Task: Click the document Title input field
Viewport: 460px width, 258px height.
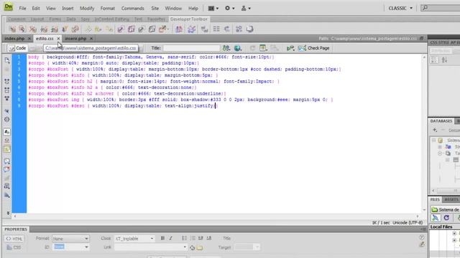Action: [191, 48]
